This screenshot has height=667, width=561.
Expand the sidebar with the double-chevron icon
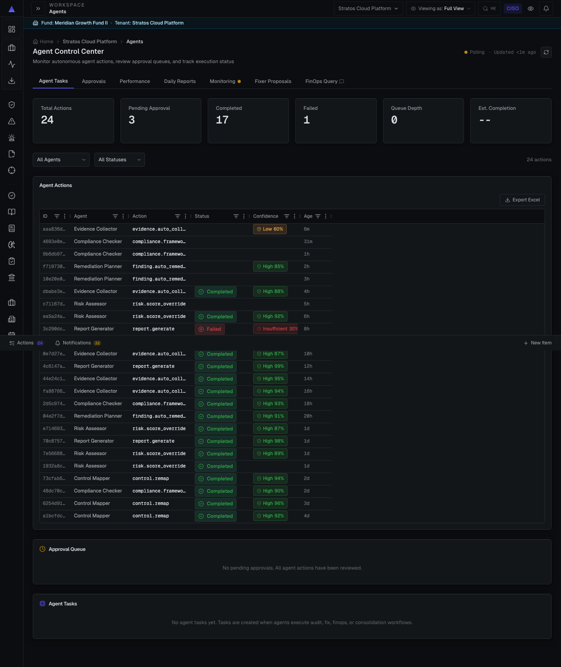pyautogui.click(x=38, y=9)
